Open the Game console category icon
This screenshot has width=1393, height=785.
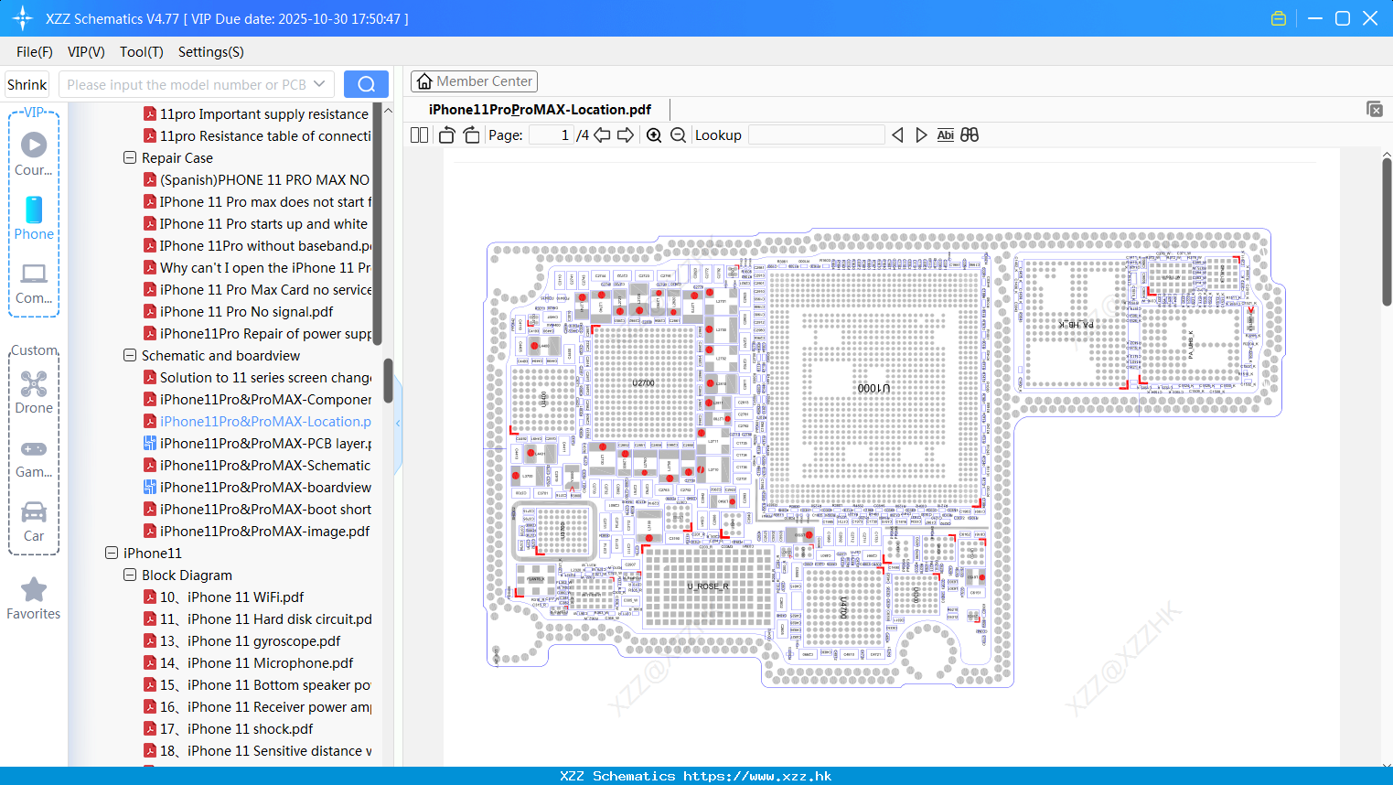click(x=34, y=458)
